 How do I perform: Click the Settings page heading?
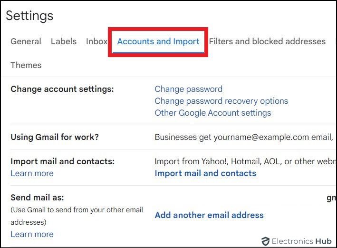(x=29, y=15)
